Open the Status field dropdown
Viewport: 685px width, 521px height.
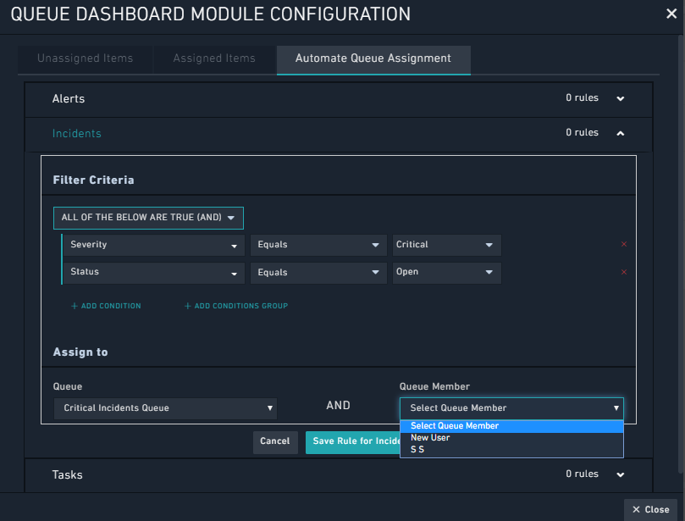tap(154, 273)
